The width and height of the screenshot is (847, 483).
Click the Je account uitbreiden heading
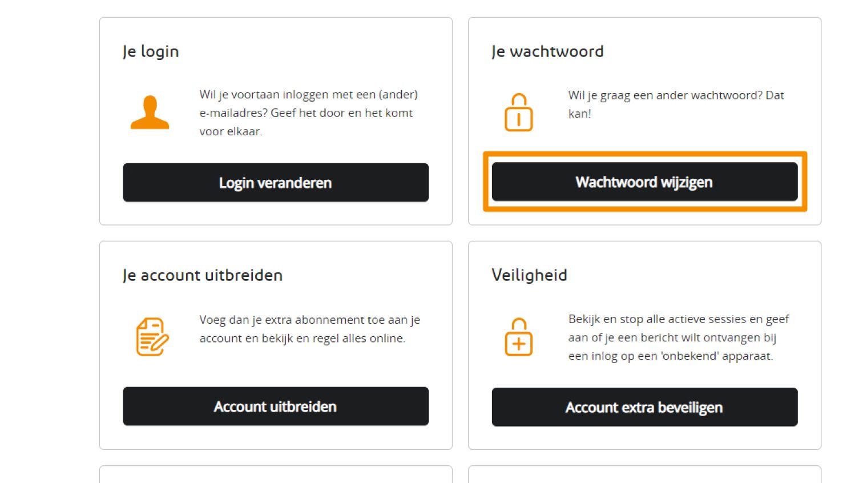pyautogui.click(x=201, y=275)
